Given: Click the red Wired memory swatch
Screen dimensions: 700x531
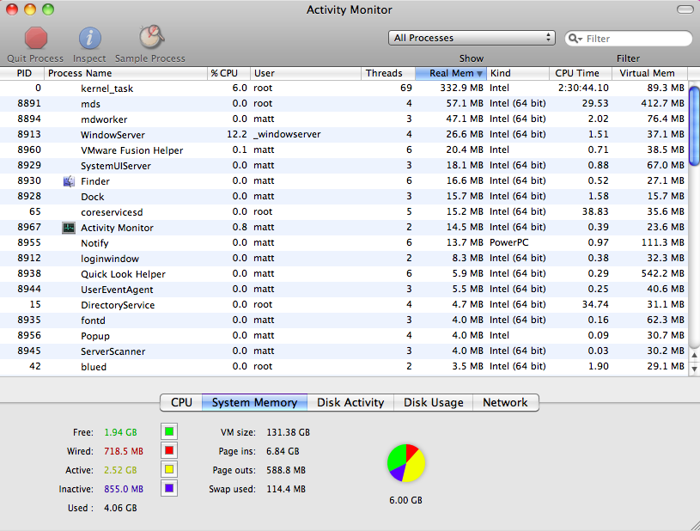Looking at the screenshot, I should pyautogui.click(x=169, y=450).
